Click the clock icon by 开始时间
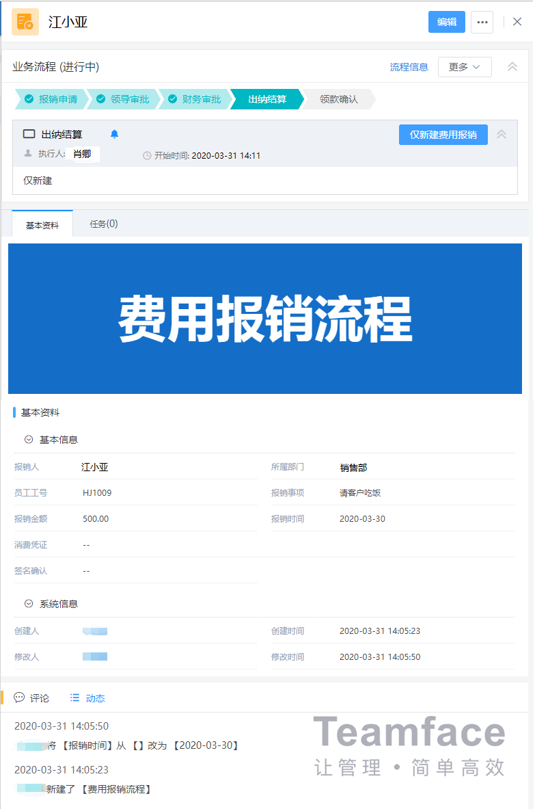 tap(147, 156)
